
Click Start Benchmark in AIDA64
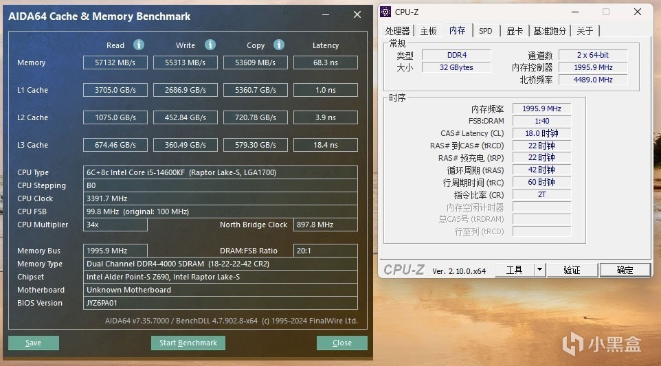(x=188, y=343)
